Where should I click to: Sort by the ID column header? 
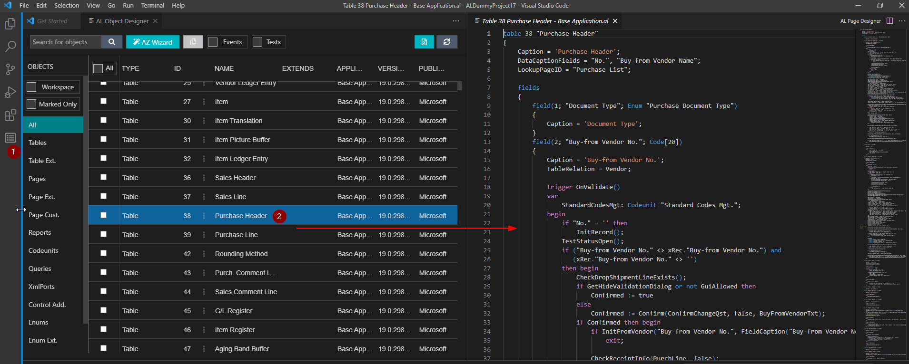178,68
